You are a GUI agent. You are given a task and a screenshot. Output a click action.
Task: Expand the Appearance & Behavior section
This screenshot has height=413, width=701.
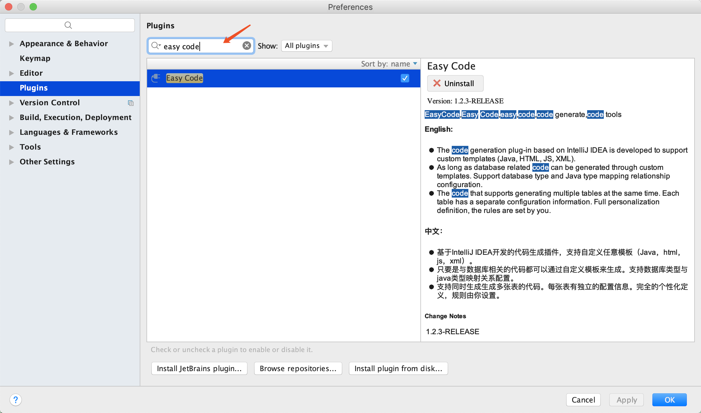point(11,43)
